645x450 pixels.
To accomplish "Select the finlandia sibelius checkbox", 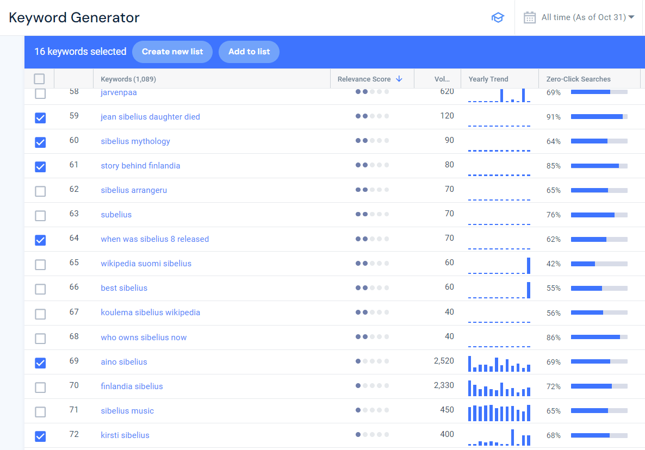I will tap(40, 387).
